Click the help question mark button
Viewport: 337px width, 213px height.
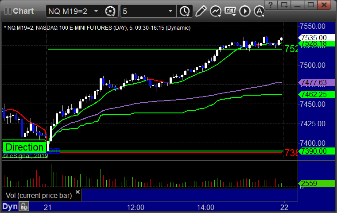click(x=271, y=5)
